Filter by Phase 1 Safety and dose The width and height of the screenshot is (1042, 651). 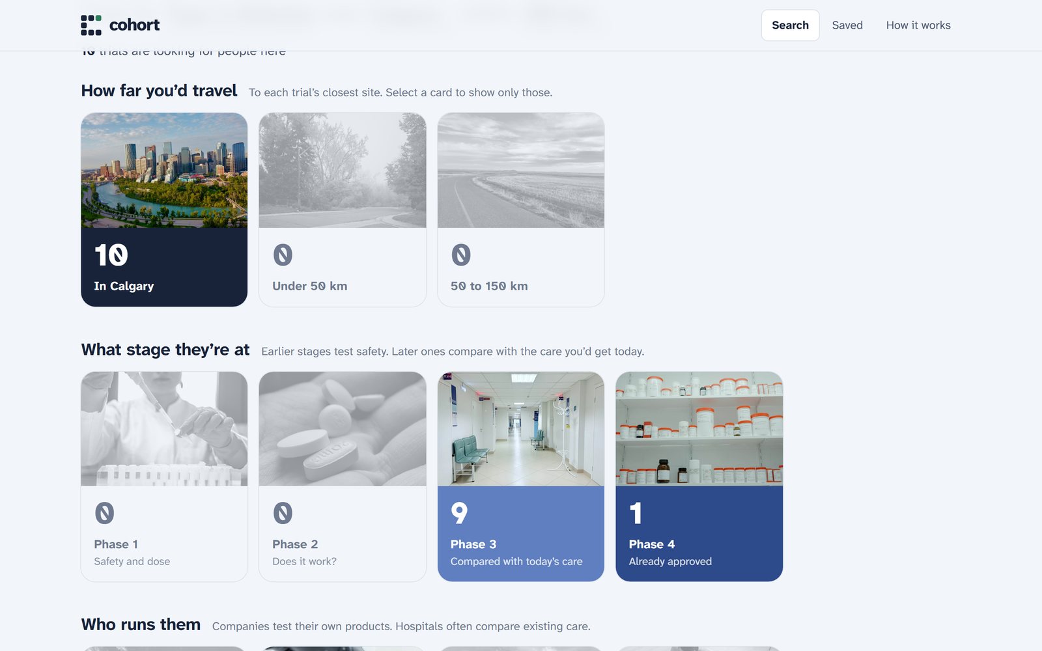click(x=164, y=477)
